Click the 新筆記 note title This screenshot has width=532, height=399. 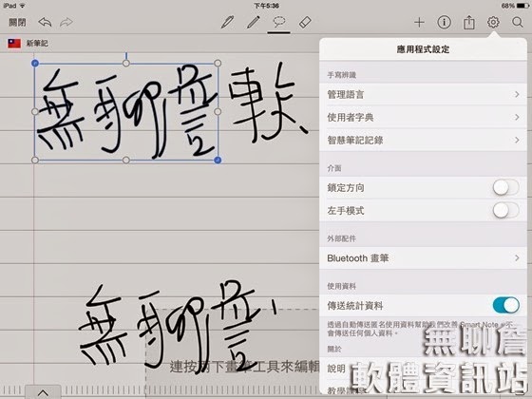37,44
